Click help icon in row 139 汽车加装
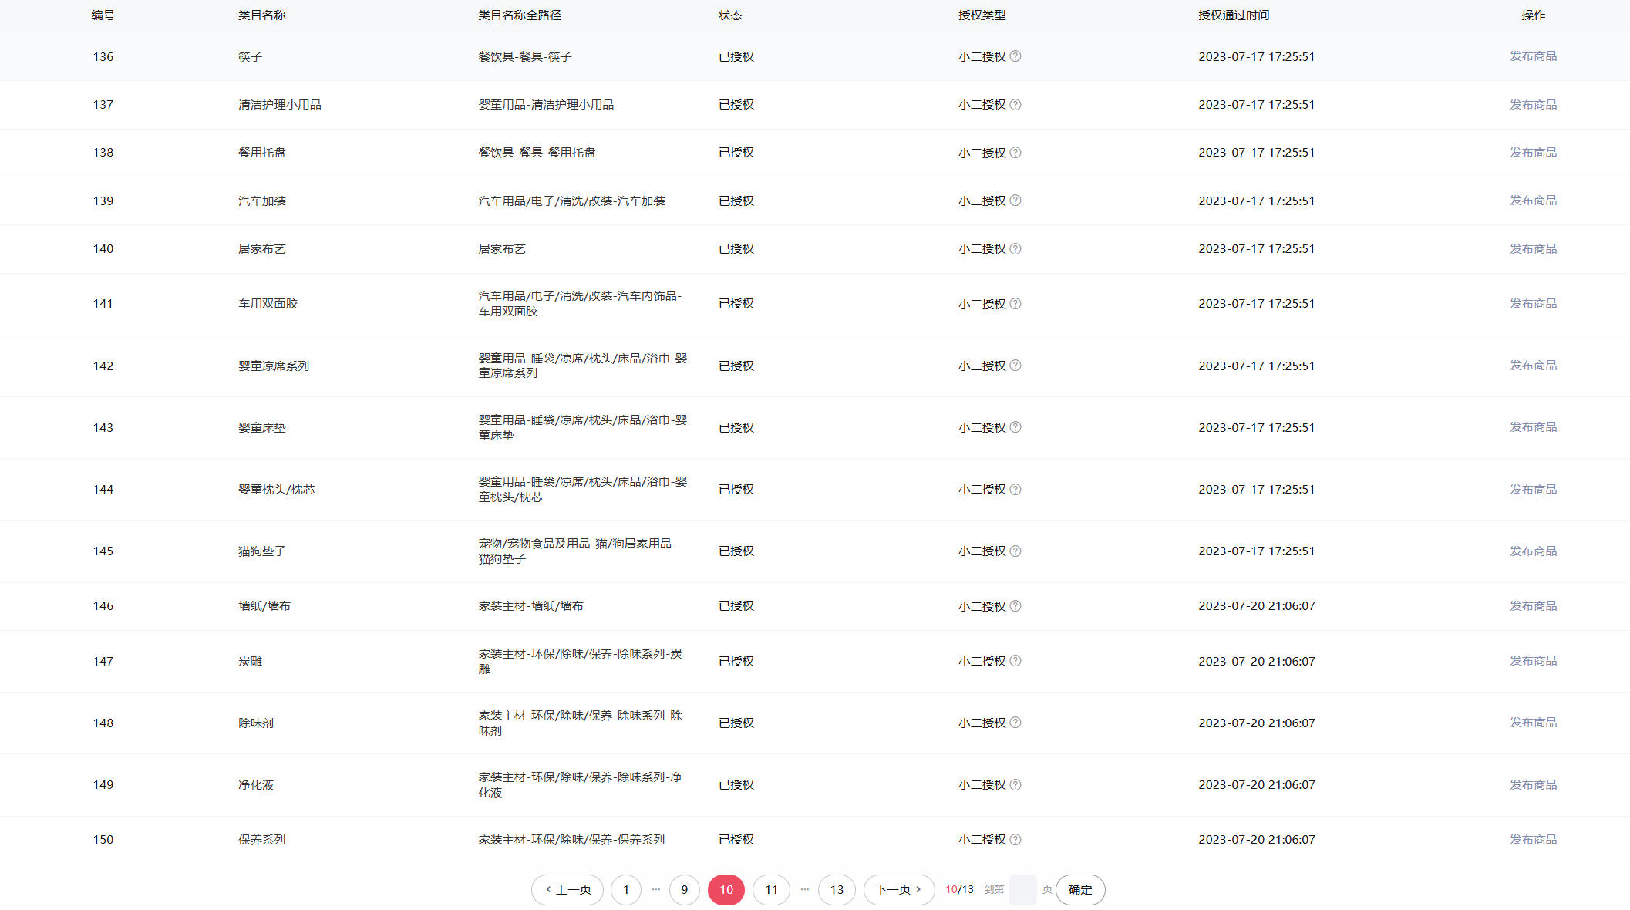1630x910 pixels. tap(1015, 201)
